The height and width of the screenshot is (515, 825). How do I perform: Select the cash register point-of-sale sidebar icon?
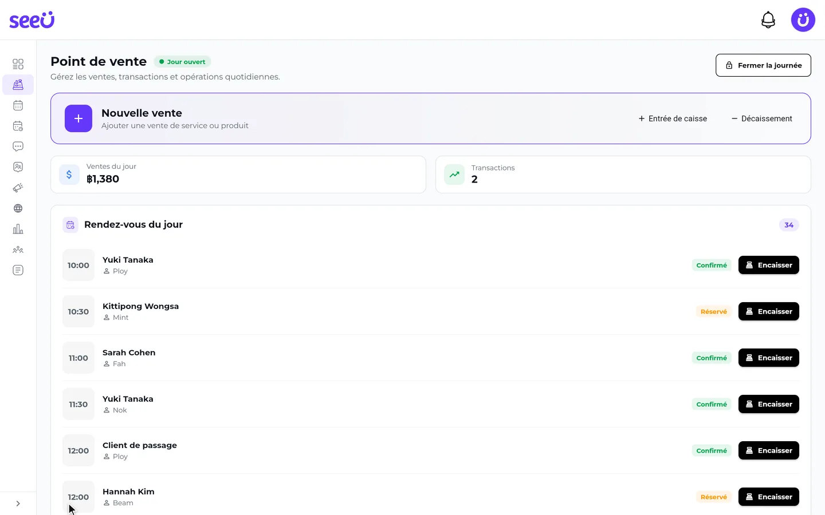(x=18, y=85)
